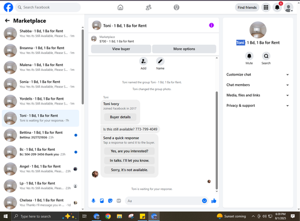Screen dimensions: 300x221
Task: Click Toni's avatar beside quick responses
Action: (x=95, y=174)
